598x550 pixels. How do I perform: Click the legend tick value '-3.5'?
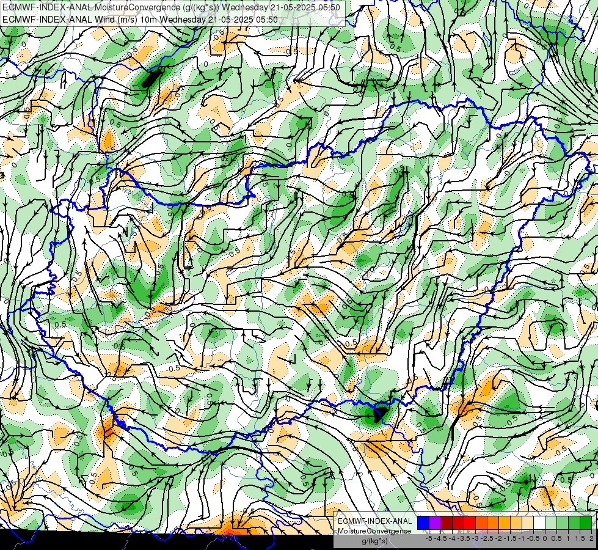pos(464,538)
